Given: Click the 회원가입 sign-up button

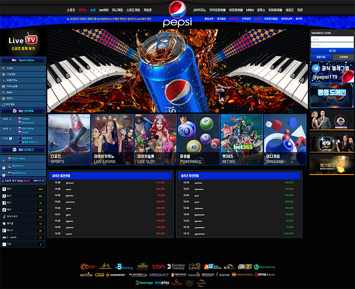Looking at the screenshot, I should [321, 57].
